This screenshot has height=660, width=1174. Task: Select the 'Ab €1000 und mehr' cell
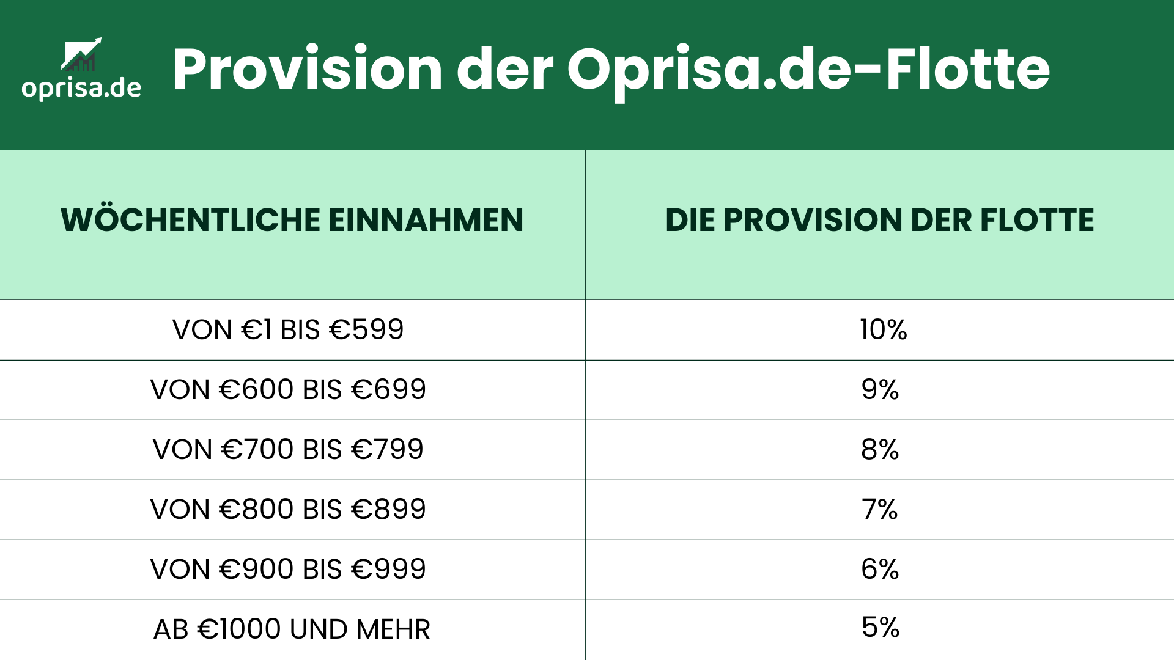click(292, 629)
